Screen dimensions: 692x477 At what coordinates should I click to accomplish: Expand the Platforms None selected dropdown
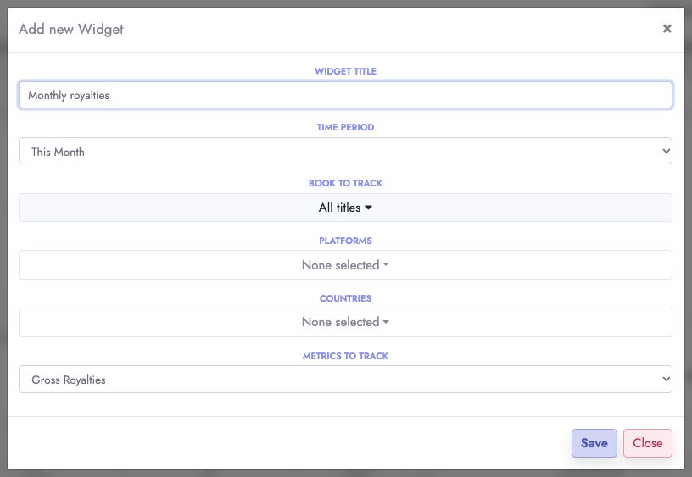click(345, 265)
